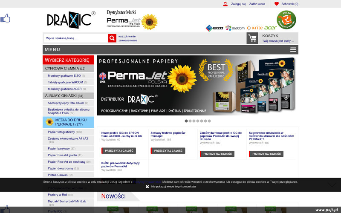Read article Sugerowane ustawienia w sterowniku drukarki

pos(271,136)
